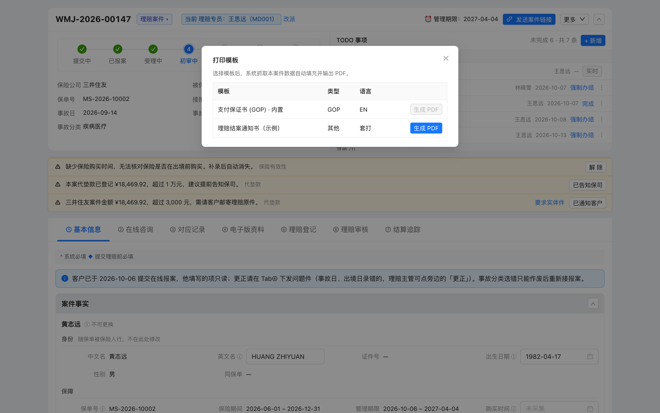Generate PDF for 理赔结案通知书（示例）

(426, 128)
